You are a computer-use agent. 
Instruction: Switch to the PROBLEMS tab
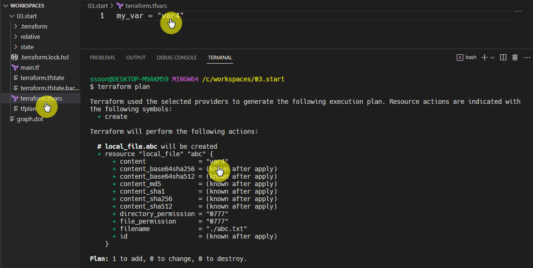(102, 58)
